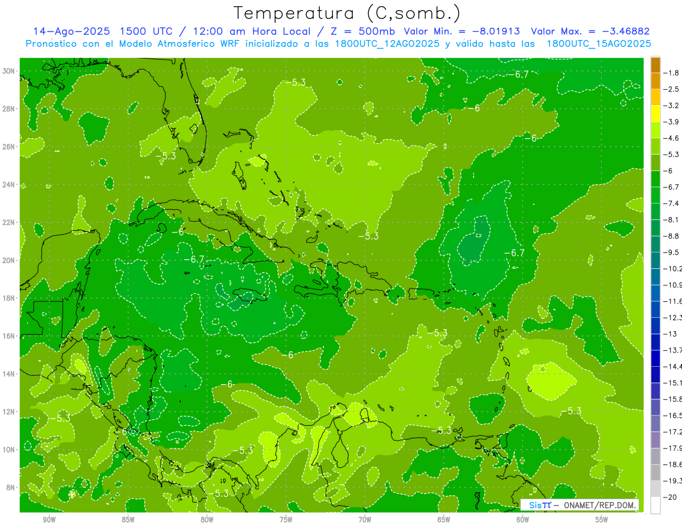Click the "75W" longitude axis label

(286, 520)
